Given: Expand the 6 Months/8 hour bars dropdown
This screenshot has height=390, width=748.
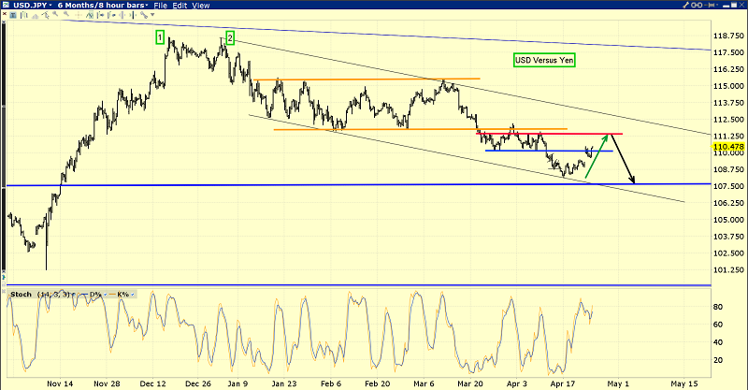Looking at the screenshot, I should tap(144, 6).
